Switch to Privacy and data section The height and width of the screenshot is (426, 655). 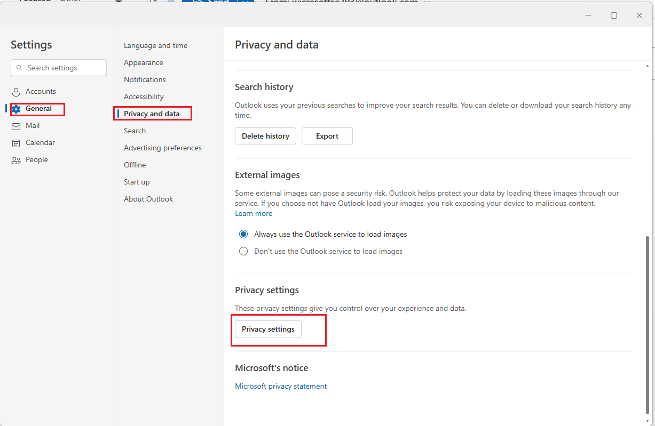(x=153, y=114)
